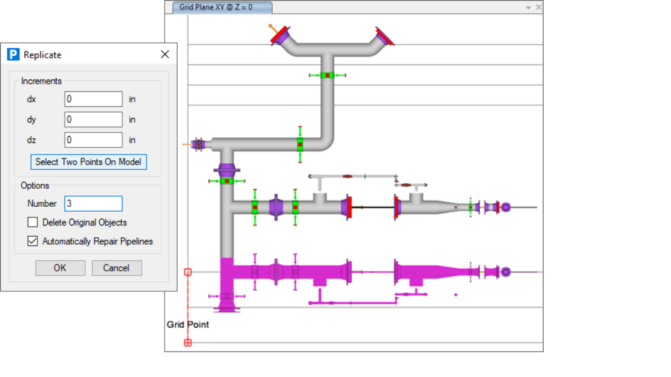Click the dx increment input field

click(x=93, y=99)
